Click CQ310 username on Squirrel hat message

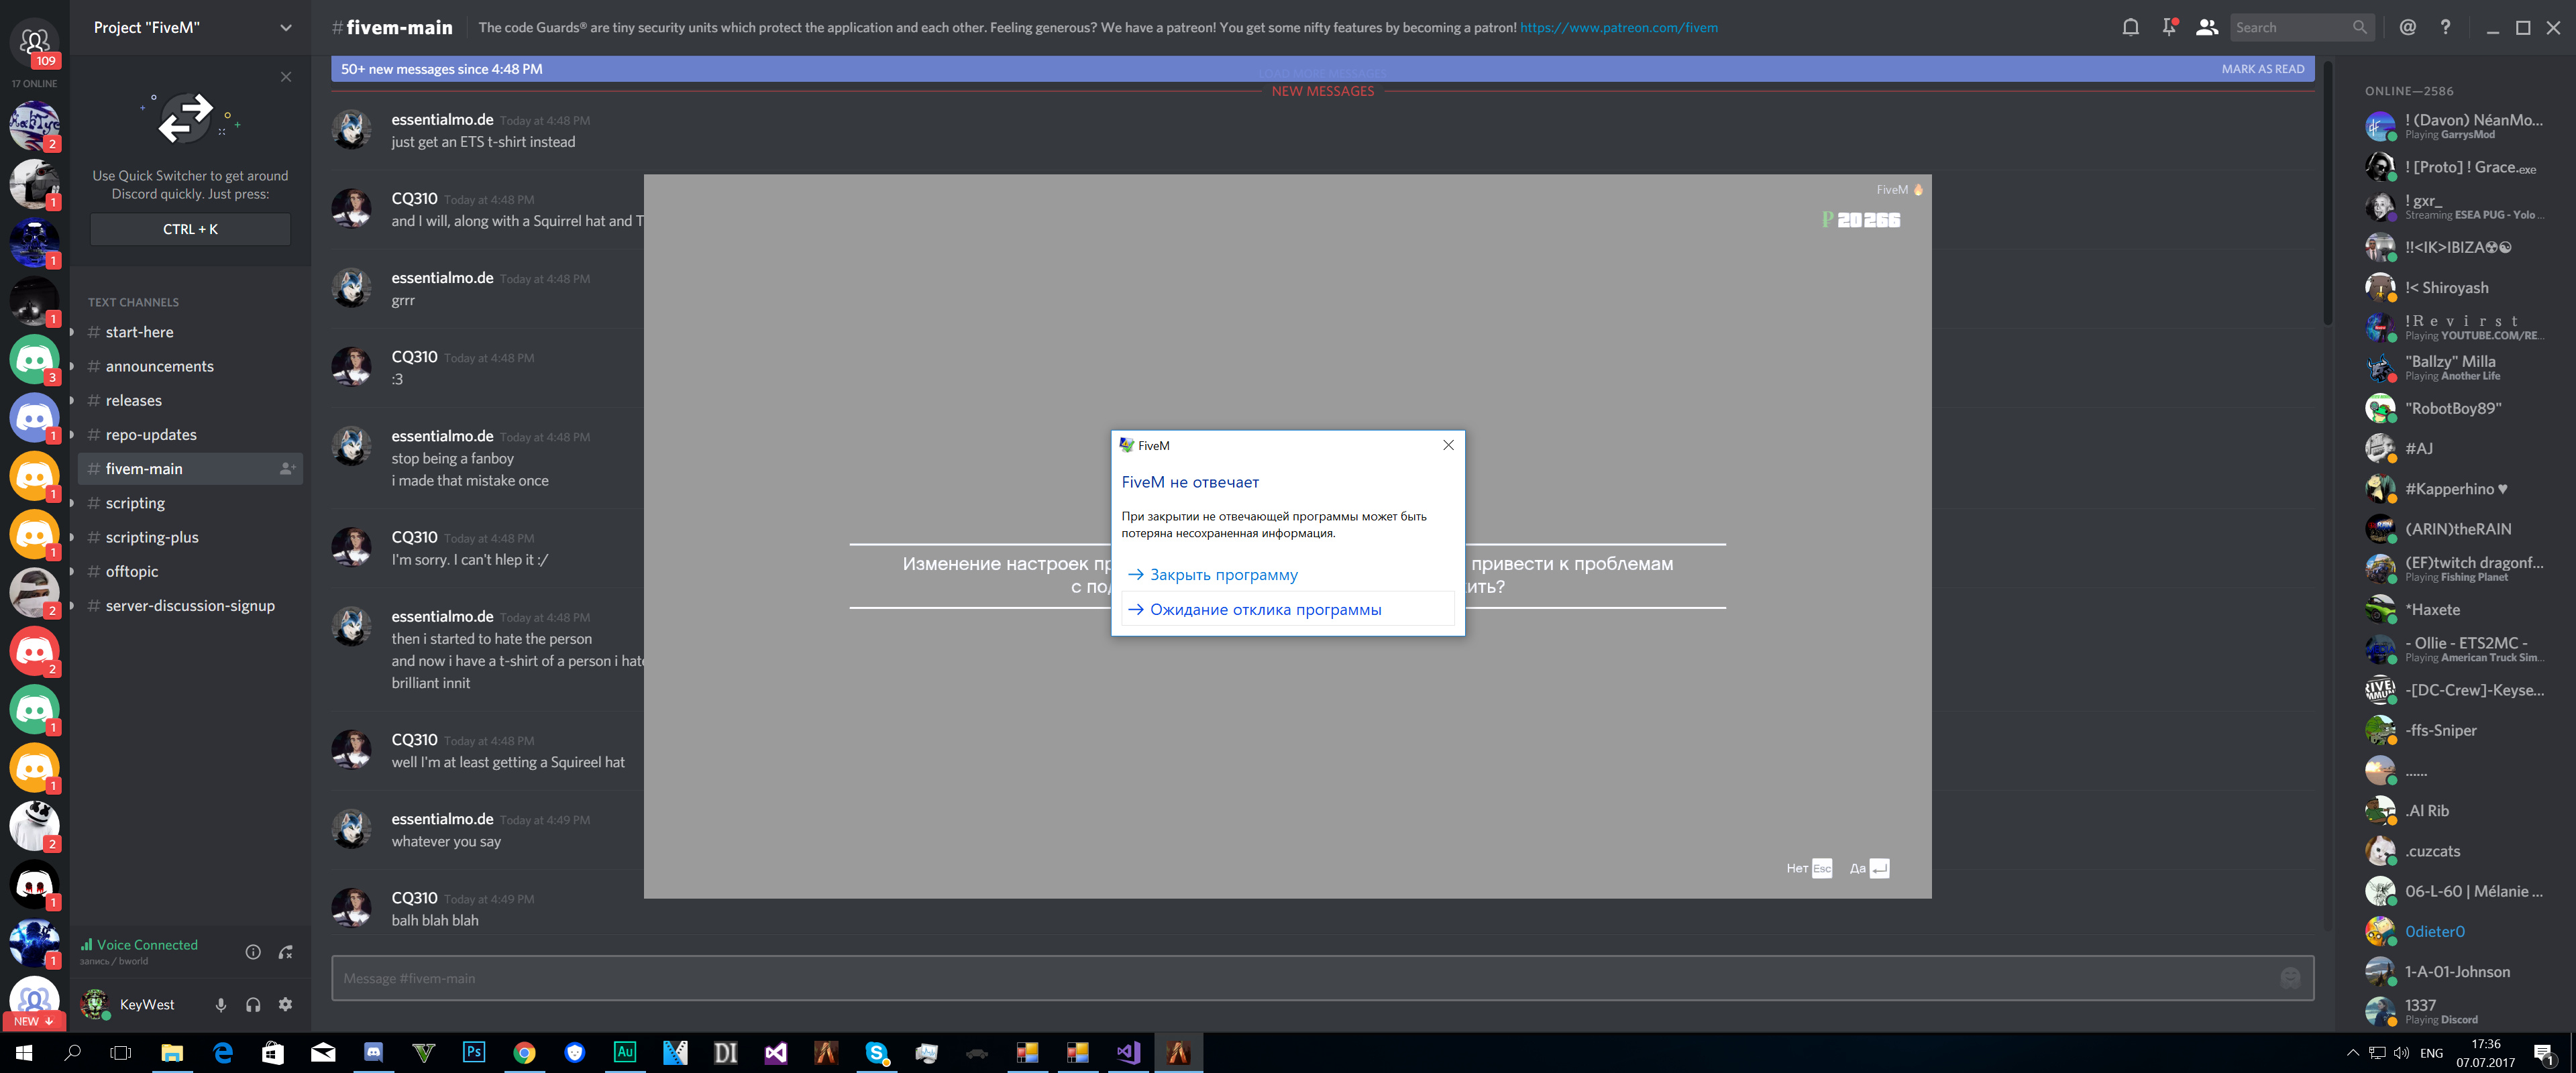pyautogui.click(x=414, y=198)
